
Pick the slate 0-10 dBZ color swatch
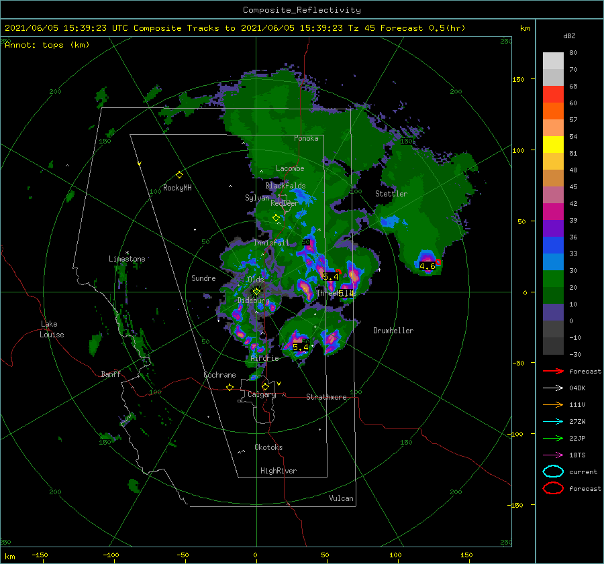tap(553, 313)
